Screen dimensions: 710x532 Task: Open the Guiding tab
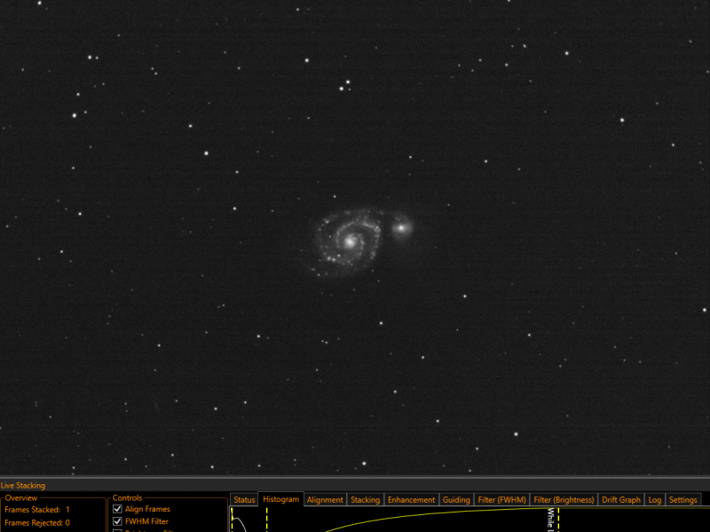click(456, 500)
